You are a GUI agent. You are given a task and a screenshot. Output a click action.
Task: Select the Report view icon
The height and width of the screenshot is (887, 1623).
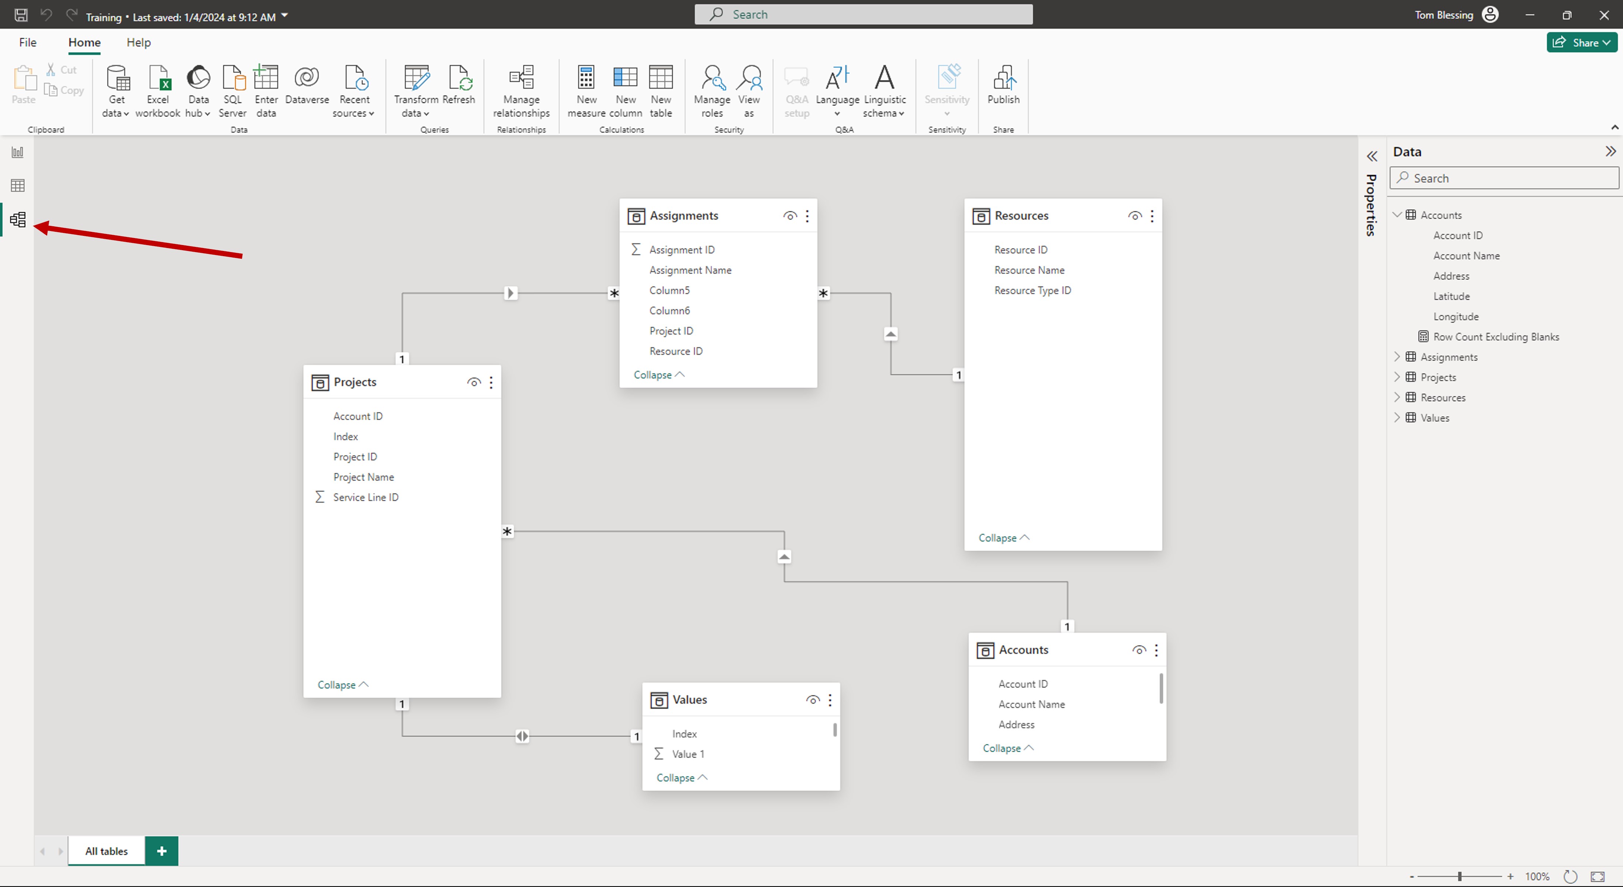[x=18, y=152]
